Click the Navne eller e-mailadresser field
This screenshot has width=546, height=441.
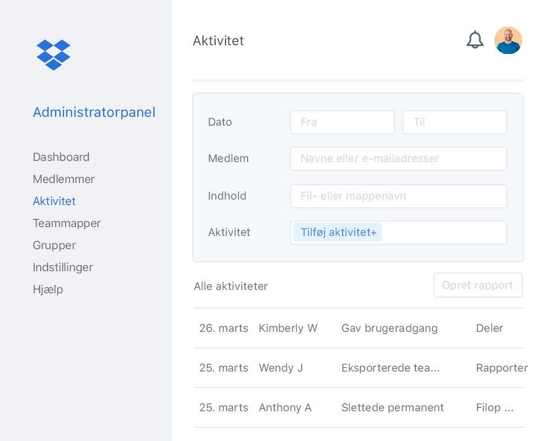coord(399,159)
